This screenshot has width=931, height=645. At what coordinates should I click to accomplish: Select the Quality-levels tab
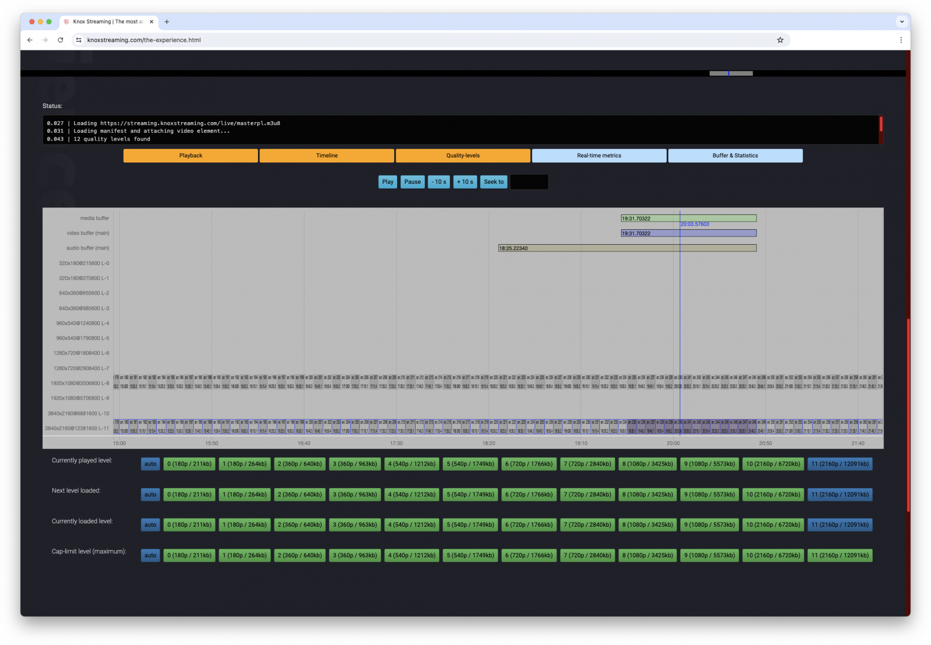[463, 156]
